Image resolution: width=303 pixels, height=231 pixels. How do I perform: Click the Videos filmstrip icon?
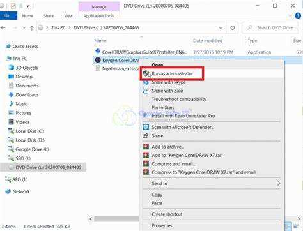point(11,122)
